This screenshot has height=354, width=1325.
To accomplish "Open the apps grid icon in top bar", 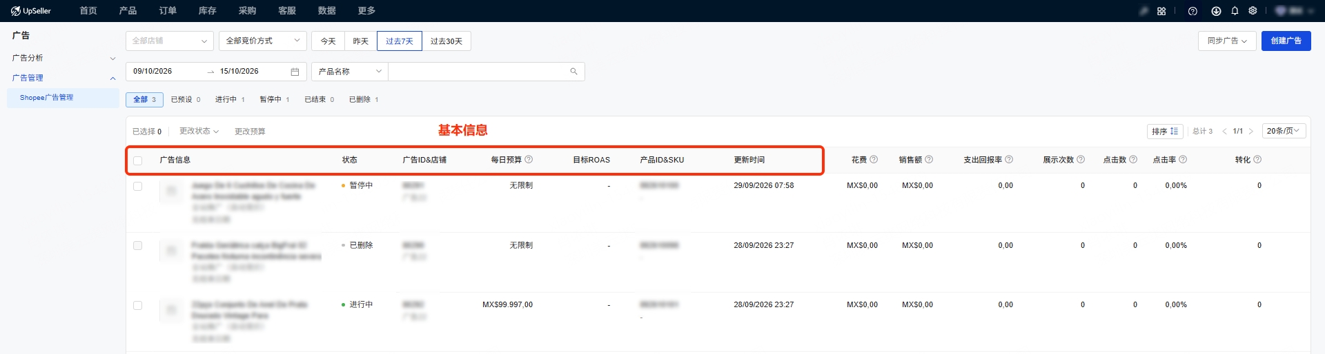I will tap(1161, 11).
